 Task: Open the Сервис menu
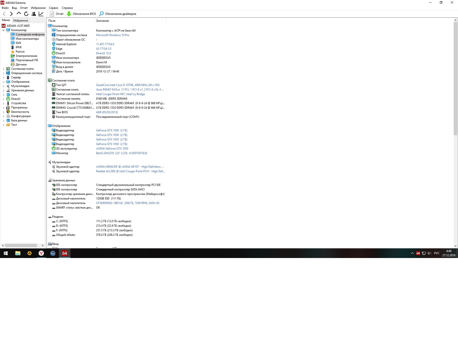54,8
